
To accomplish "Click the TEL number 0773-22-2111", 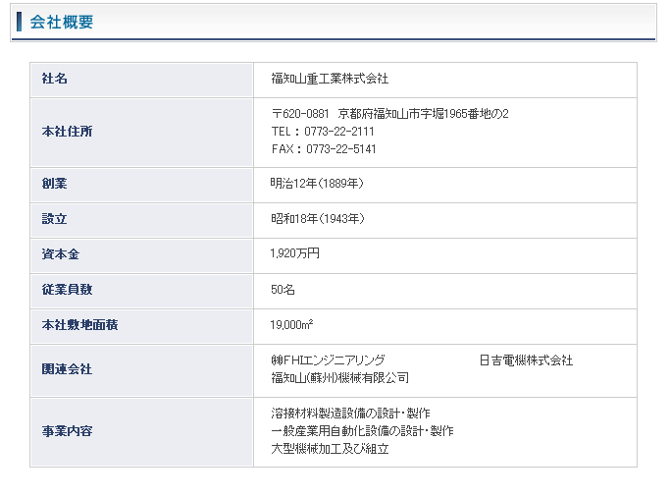I will click(338, 132).
